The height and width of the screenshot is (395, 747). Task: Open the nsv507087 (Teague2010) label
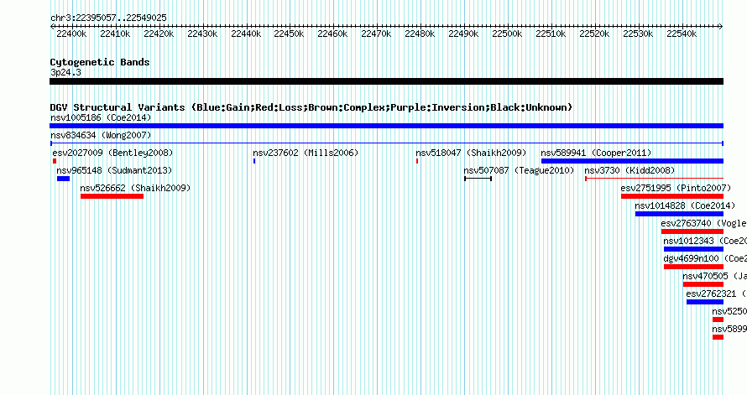pos(519,170)
